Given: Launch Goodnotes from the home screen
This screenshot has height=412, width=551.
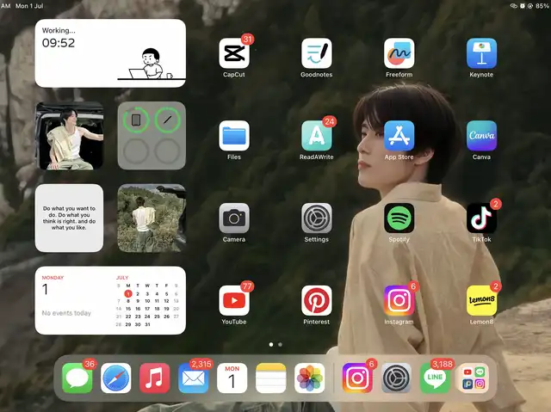Looking at the screenshot, I should (316, 53).
